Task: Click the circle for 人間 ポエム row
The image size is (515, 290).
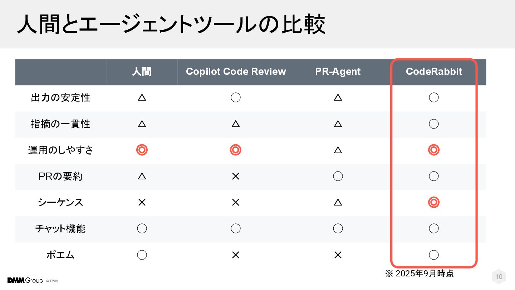Action: pyautogui.click(x=142, y=255)
